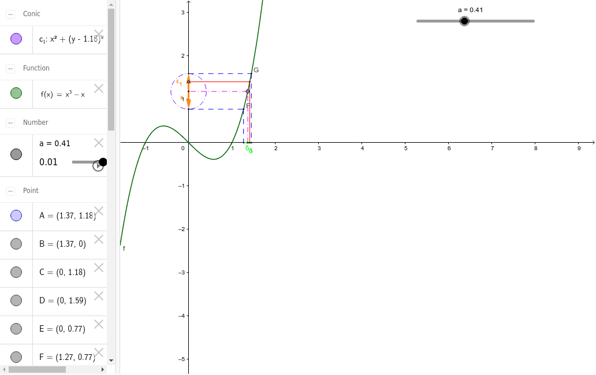
Task: Delete point F with its X icon
Action: click(99, 352)
